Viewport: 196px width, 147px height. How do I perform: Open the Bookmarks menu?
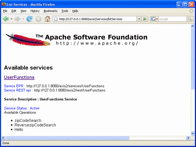(50, 11)
